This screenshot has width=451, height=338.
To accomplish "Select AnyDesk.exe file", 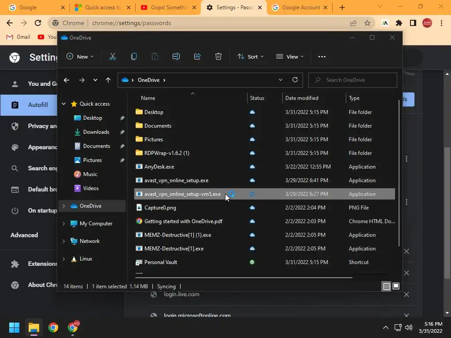I will (x=264, y=167).
